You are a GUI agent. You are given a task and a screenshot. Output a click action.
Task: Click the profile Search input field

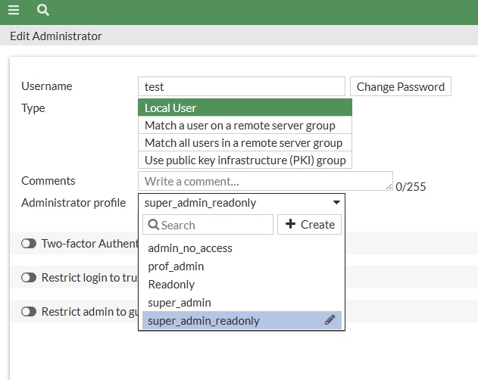(208, 225)
